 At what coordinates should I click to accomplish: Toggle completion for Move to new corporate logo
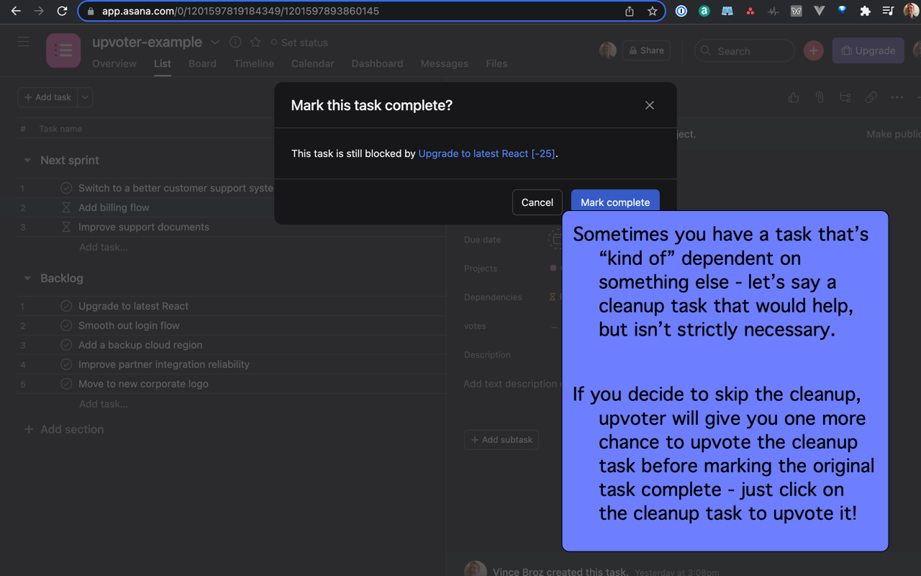pyautogui.click(x=66, y=384)
